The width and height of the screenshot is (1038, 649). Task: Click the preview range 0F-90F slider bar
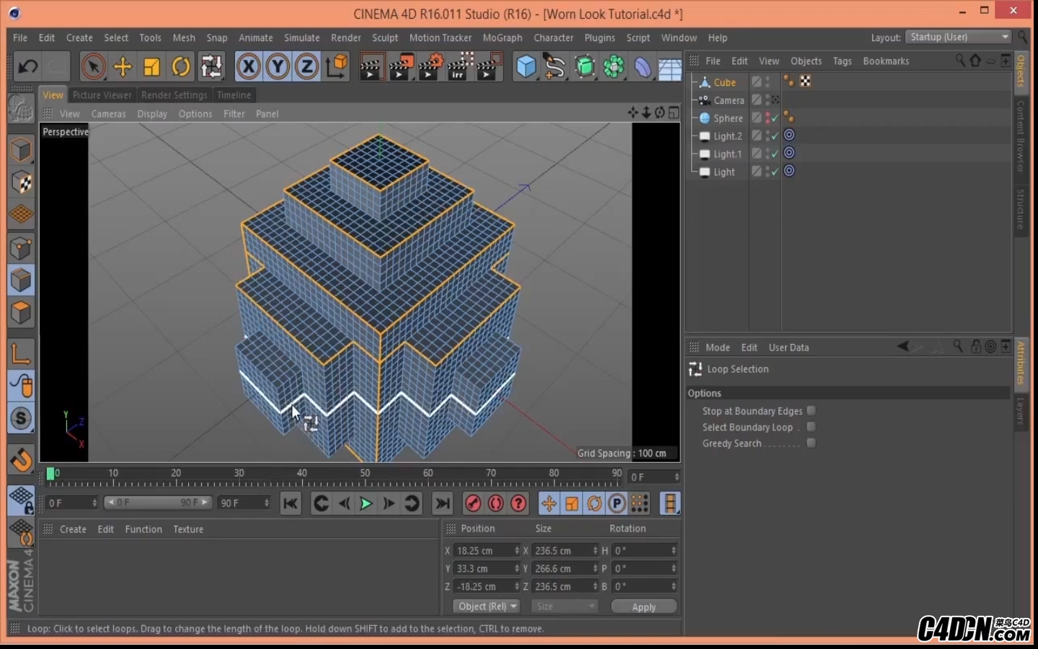tap(157, 503)
